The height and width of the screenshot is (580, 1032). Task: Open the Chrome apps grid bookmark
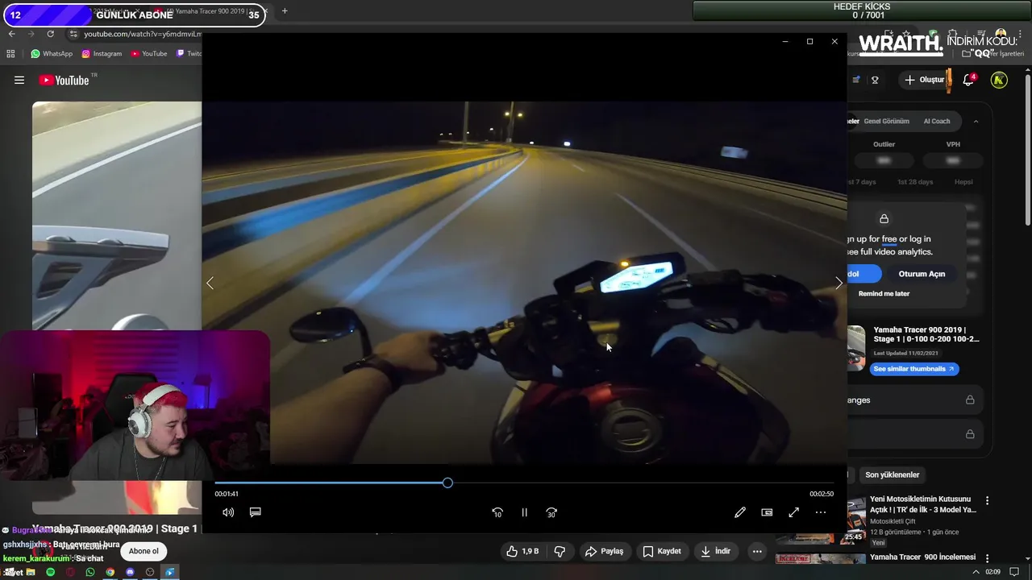(10, 54)
